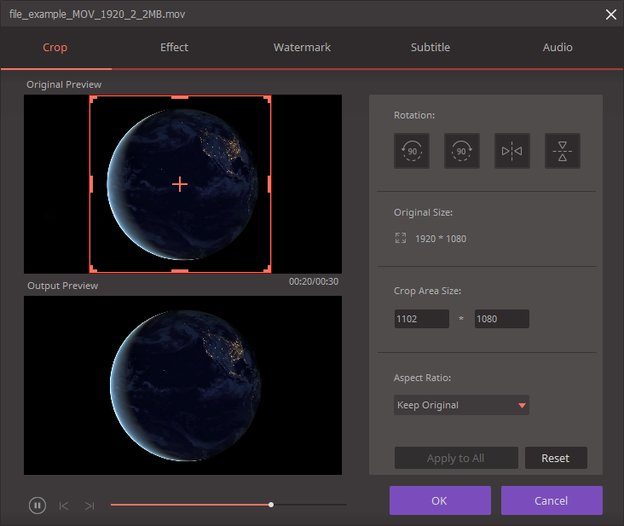Rotate video 90 degrees clockwise
The height and width of the screenshot is (526, 624).
461,151
